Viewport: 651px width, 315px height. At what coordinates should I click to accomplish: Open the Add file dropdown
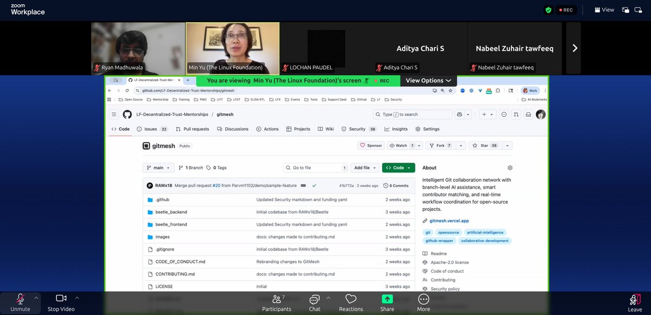[x=365, y=168]
